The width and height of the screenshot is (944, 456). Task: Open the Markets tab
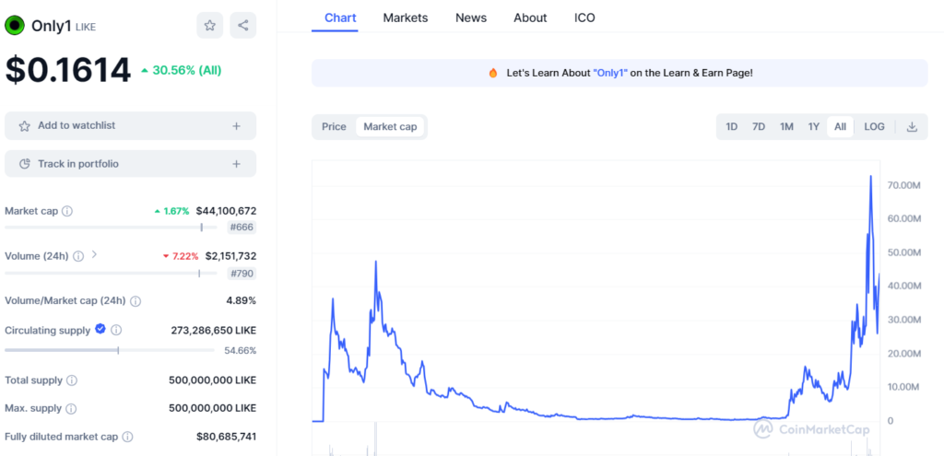coord(406,18)
